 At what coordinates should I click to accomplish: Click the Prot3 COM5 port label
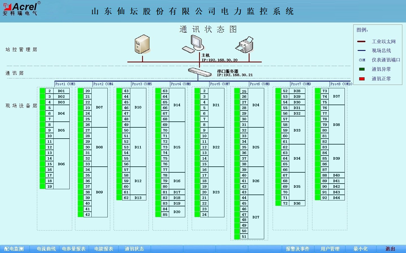coord(142,84)
